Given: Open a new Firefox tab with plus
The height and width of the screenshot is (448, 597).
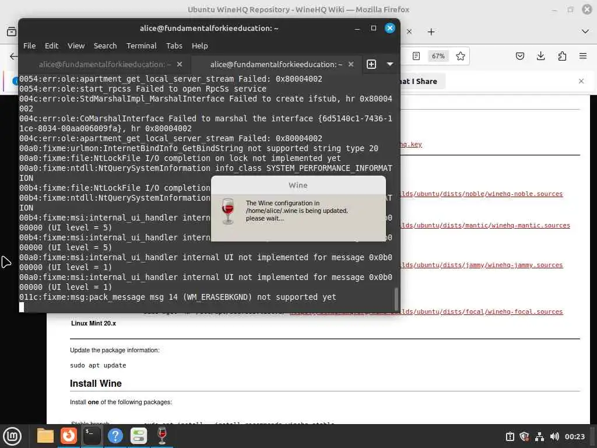Looking at the screenshot, I should pyautogui.click(x=431, y=32).
